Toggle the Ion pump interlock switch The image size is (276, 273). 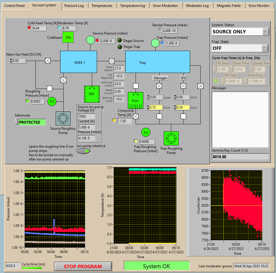pos(84,151)
